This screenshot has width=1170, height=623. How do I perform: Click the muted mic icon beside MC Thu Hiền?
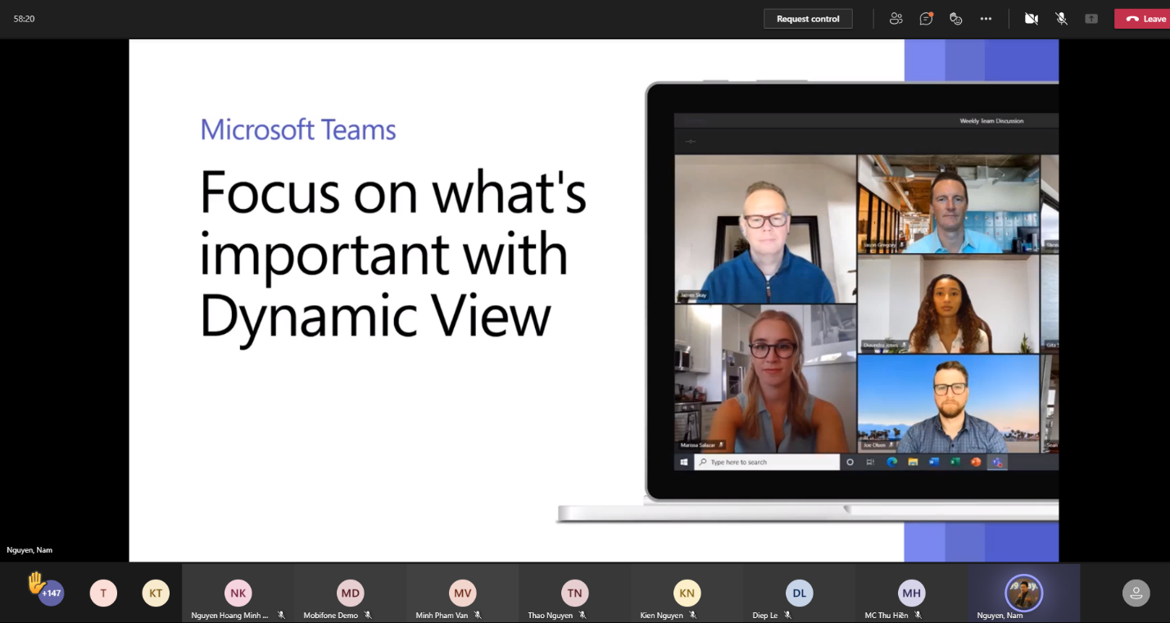[x=918, y=615]
